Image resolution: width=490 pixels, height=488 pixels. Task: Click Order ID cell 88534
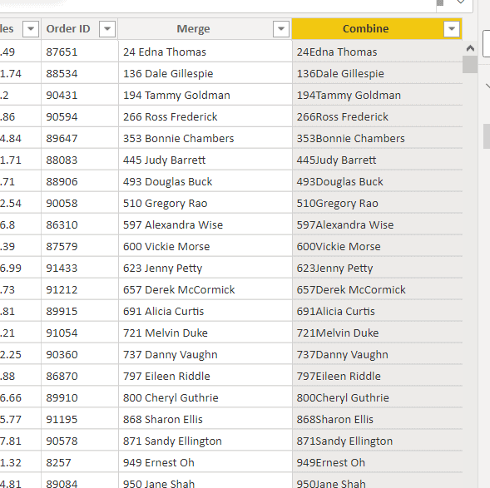click(80, 73)
